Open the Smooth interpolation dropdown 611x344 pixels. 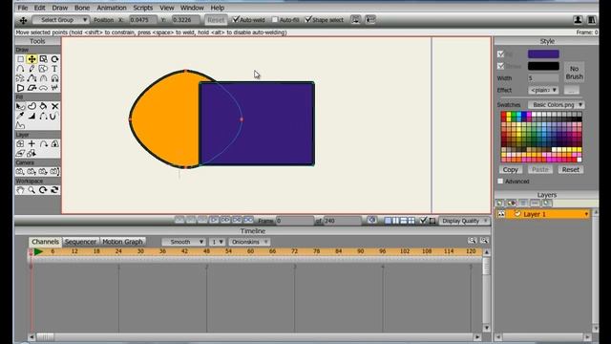pyautogui.click(x=183, y=242)
